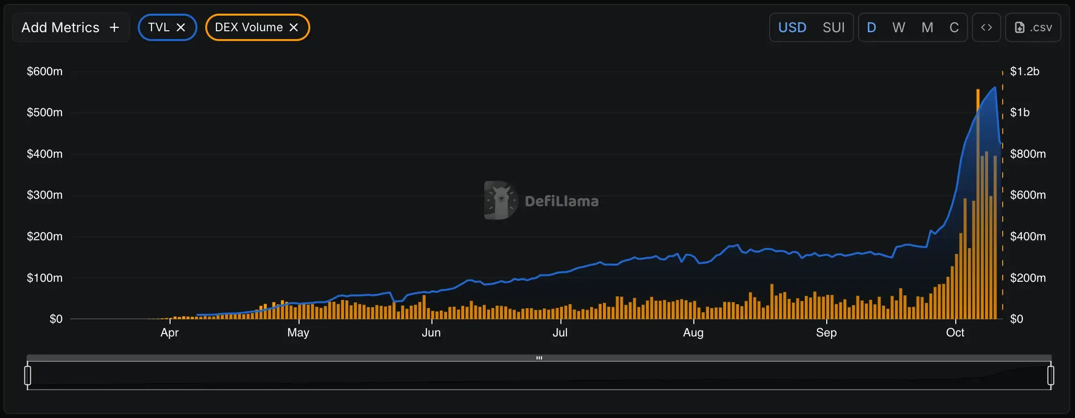Grab the left range slider handle
1075x418 pixels.
[28, 376]
